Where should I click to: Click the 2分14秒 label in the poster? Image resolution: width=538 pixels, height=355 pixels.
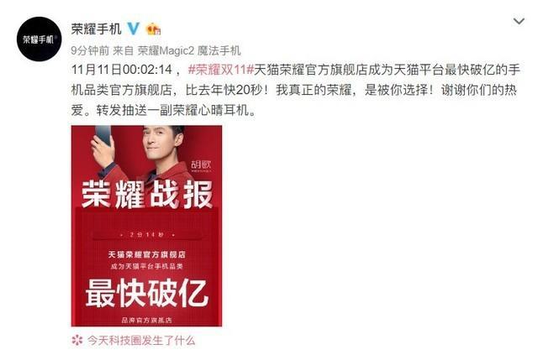pyautogui.click(x=146, y=235)
